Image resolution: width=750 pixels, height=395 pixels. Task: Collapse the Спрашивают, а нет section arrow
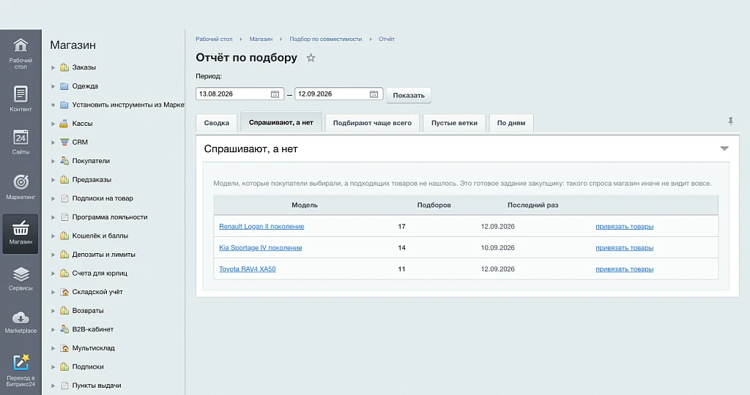point(724,148)
